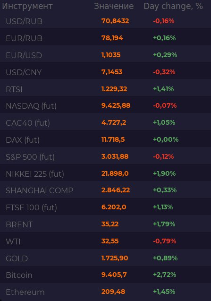The height and width of the screenshot is (301, 211).
Task: Open the Ethereum instrument
Action: tap(25, 292)
